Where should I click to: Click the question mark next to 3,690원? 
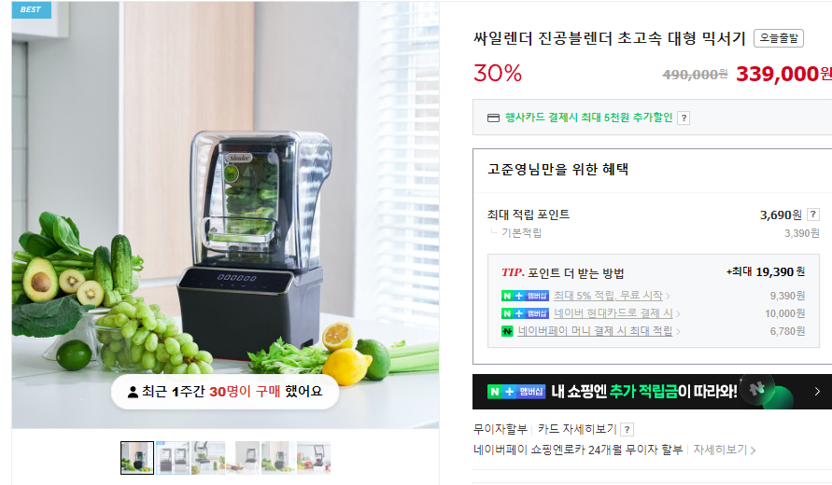pos(812,215)
